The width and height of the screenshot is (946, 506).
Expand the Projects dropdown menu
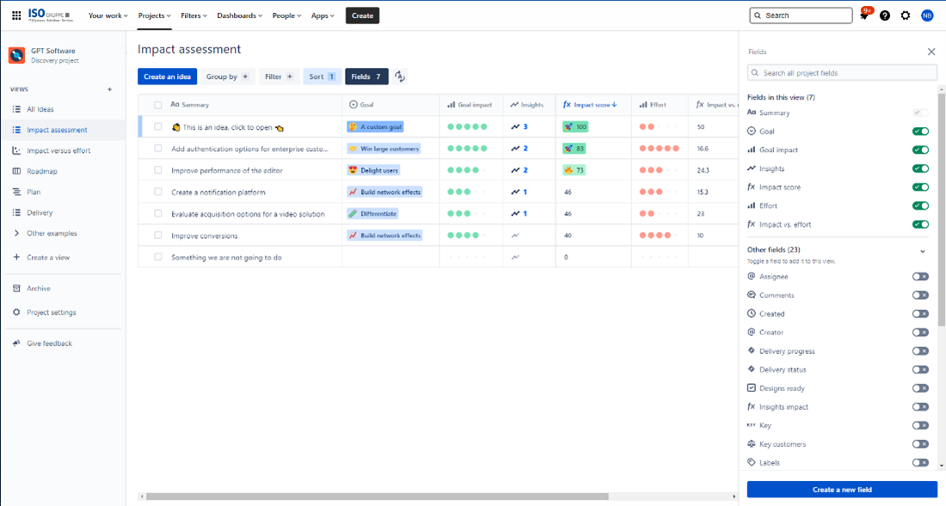click(155, 15)
